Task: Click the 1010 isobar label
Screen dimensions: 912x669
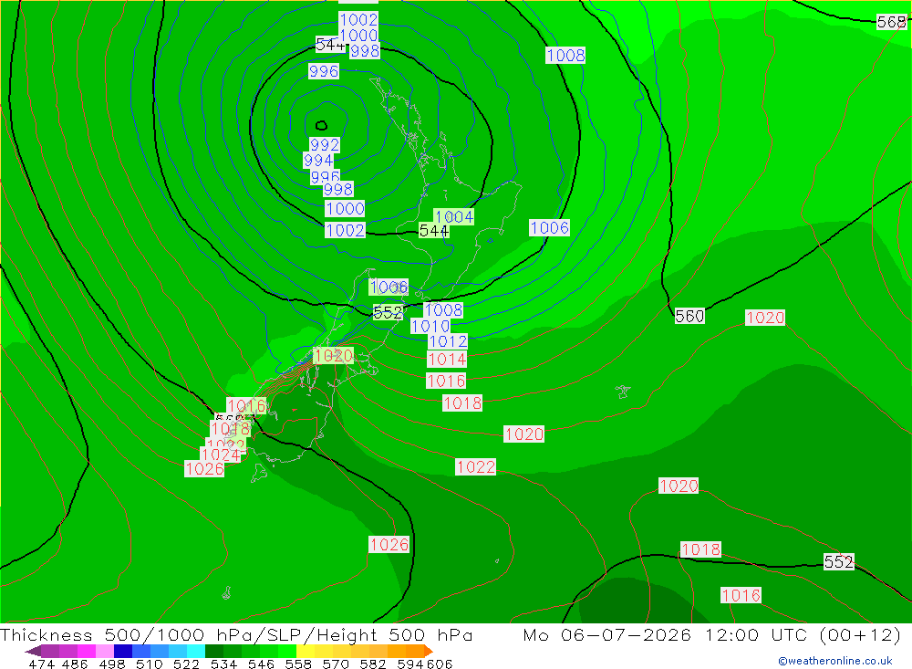Action: point(430,326)
